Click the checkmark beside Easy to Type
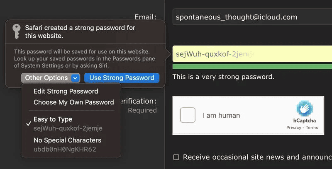Screen dimensions: 332x169 click(28, 123)
